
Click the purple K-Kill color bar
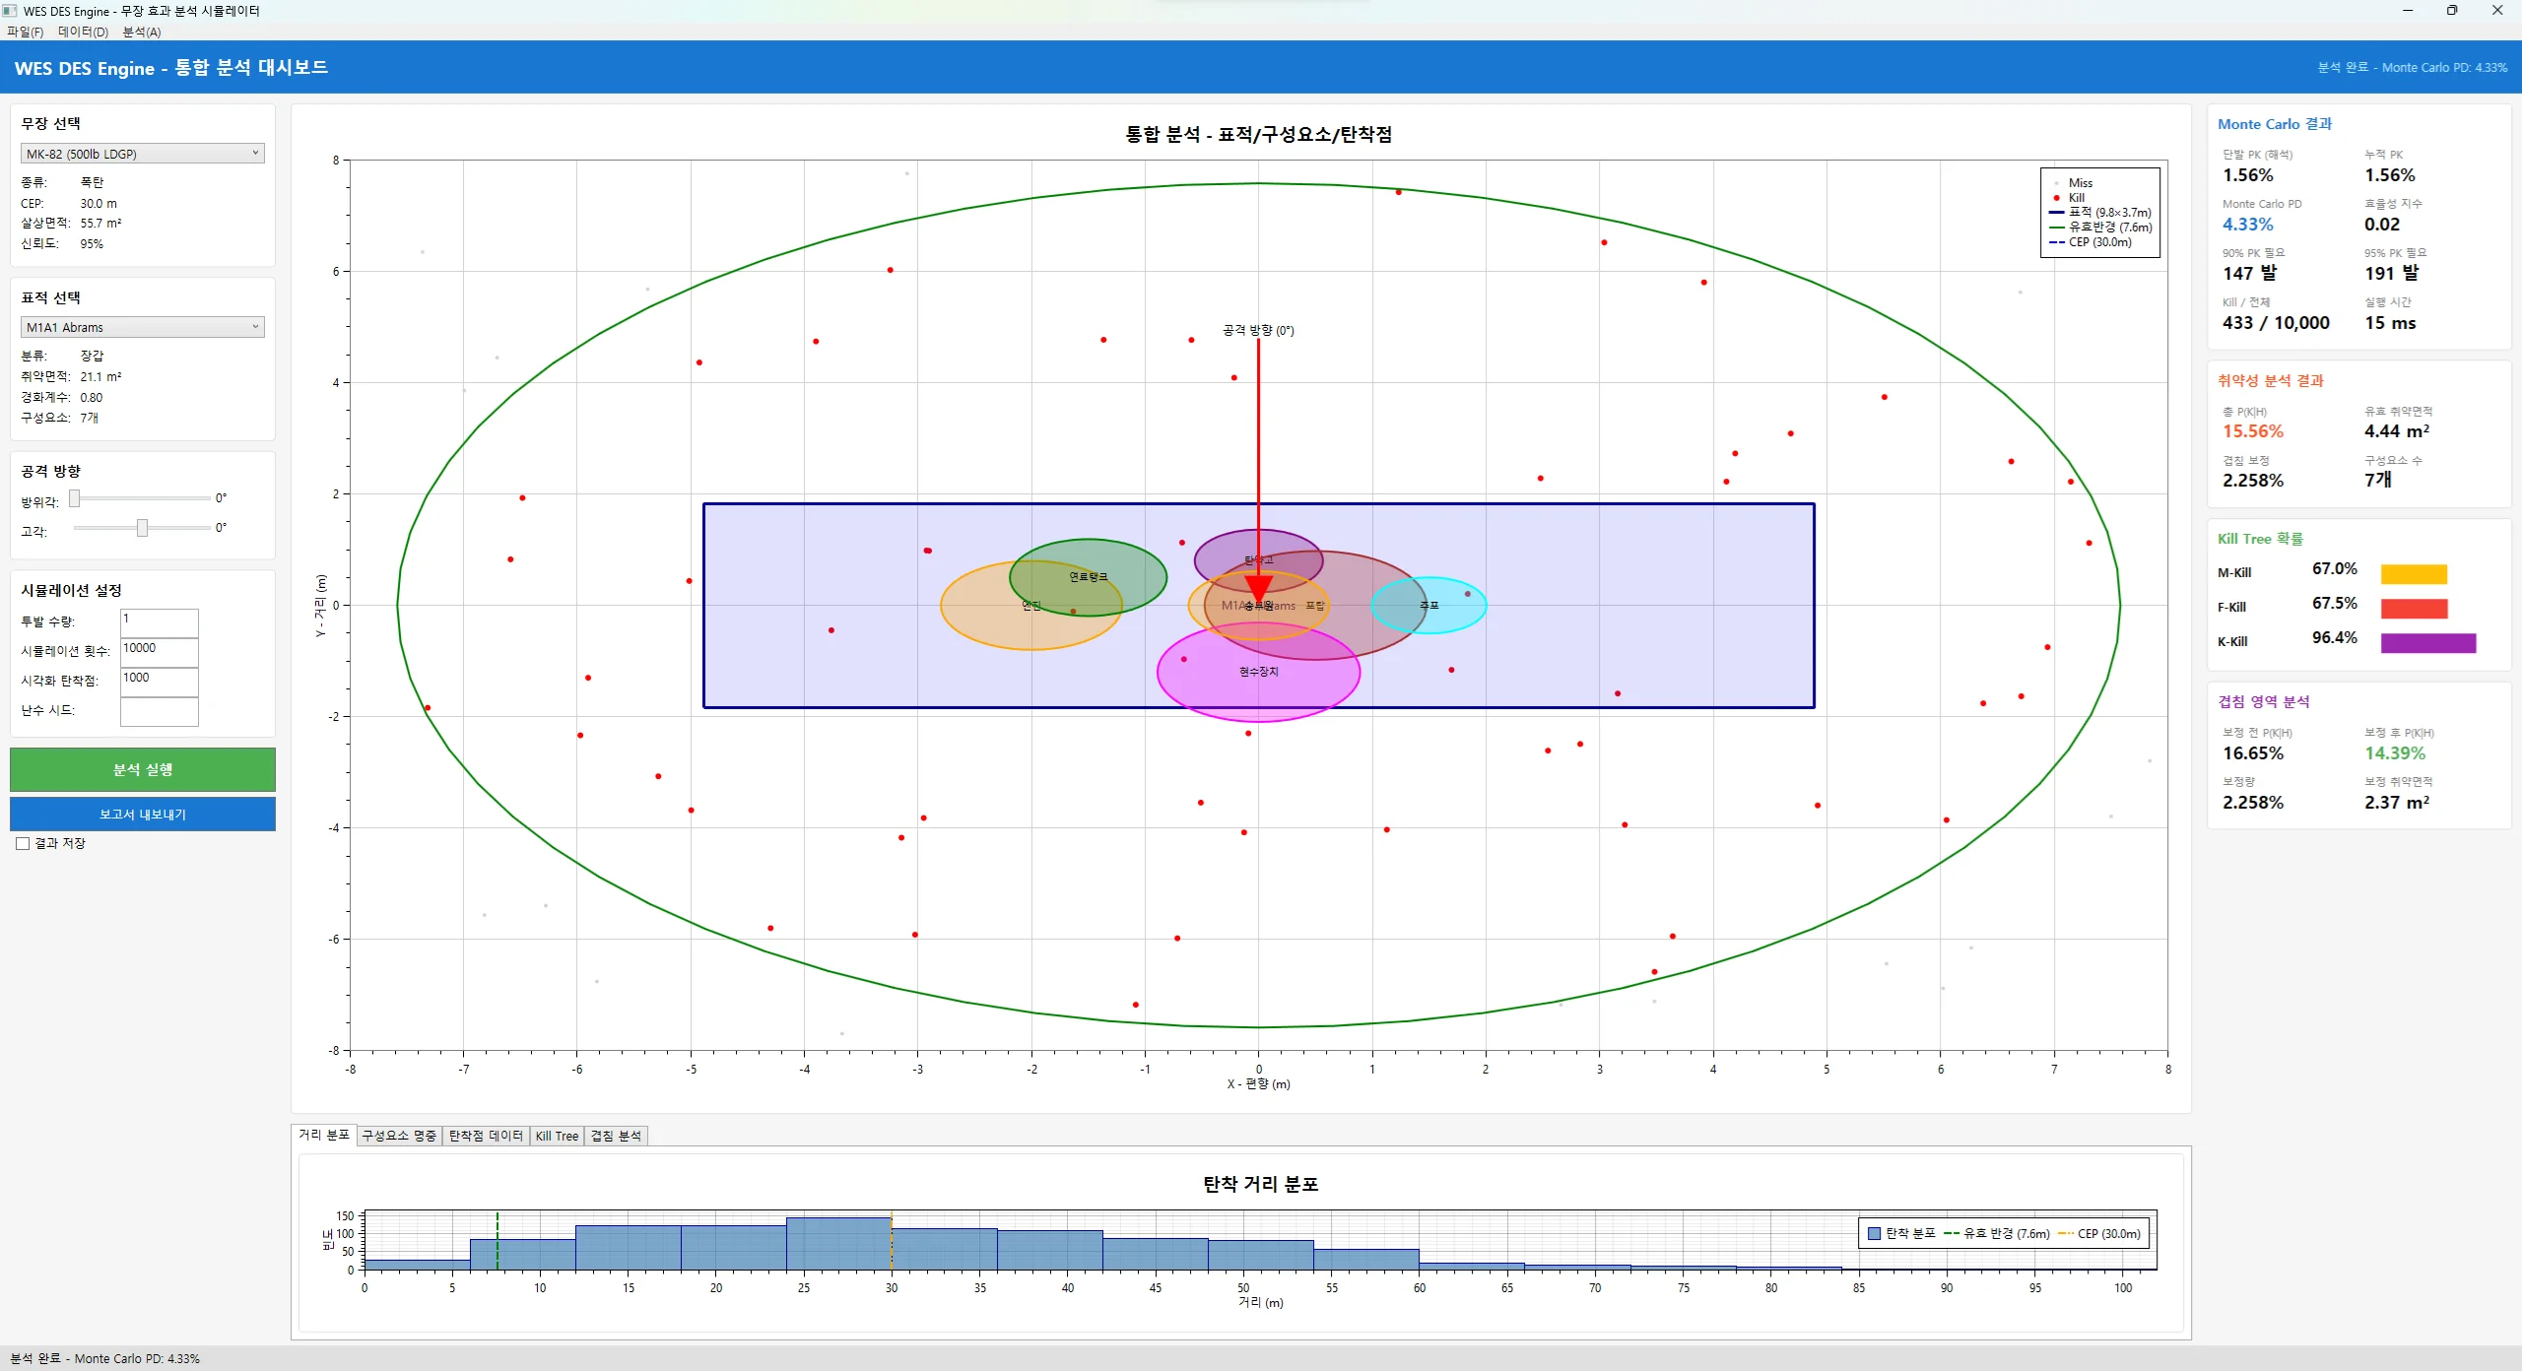tap(2427, 643)
